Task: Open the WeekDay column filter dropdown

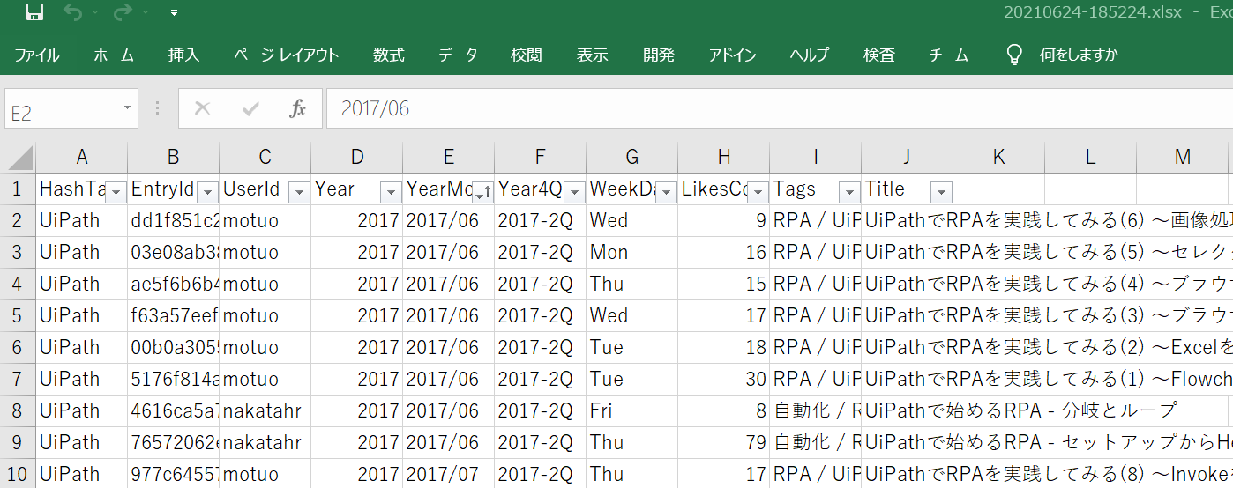Action: pos(667,193)
